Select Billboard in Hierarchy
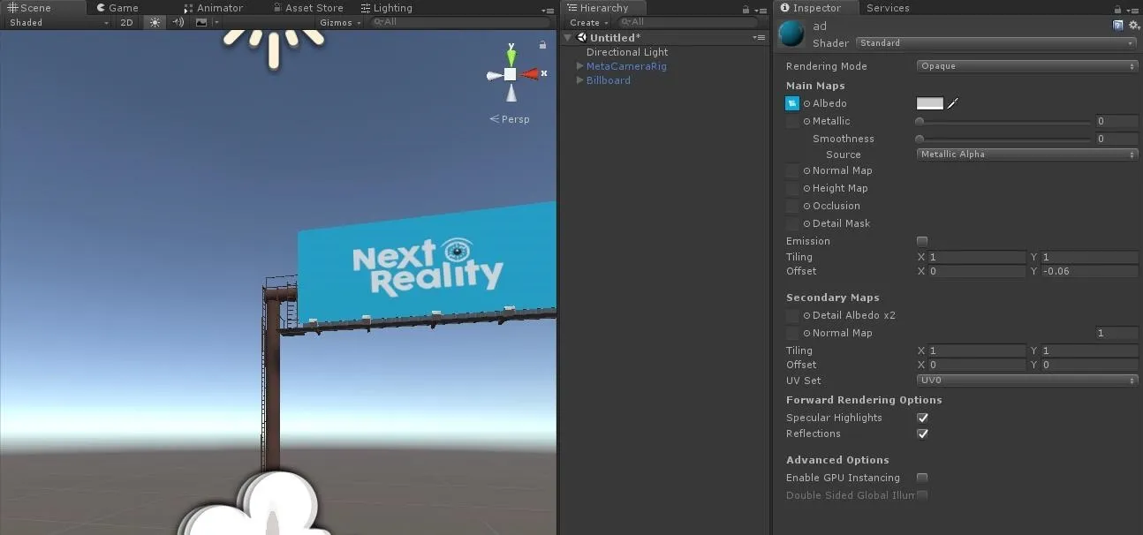This screenshot has width=1143, height=535. [x=609, y=80]
